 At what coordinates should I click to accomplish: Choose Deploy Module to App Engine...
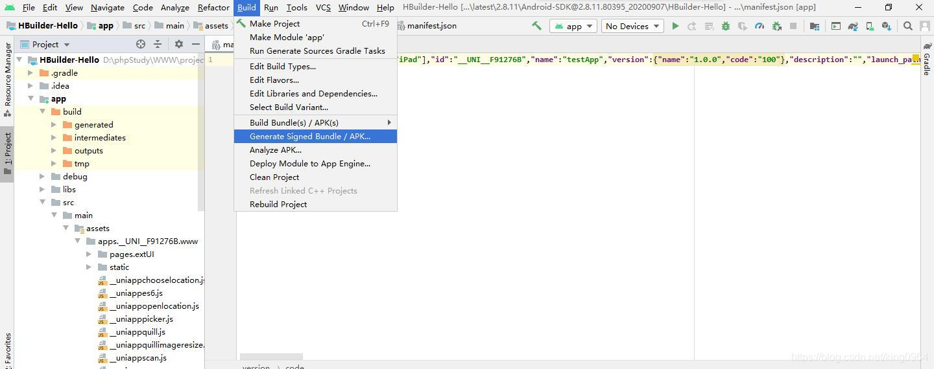tap(315, 163)
